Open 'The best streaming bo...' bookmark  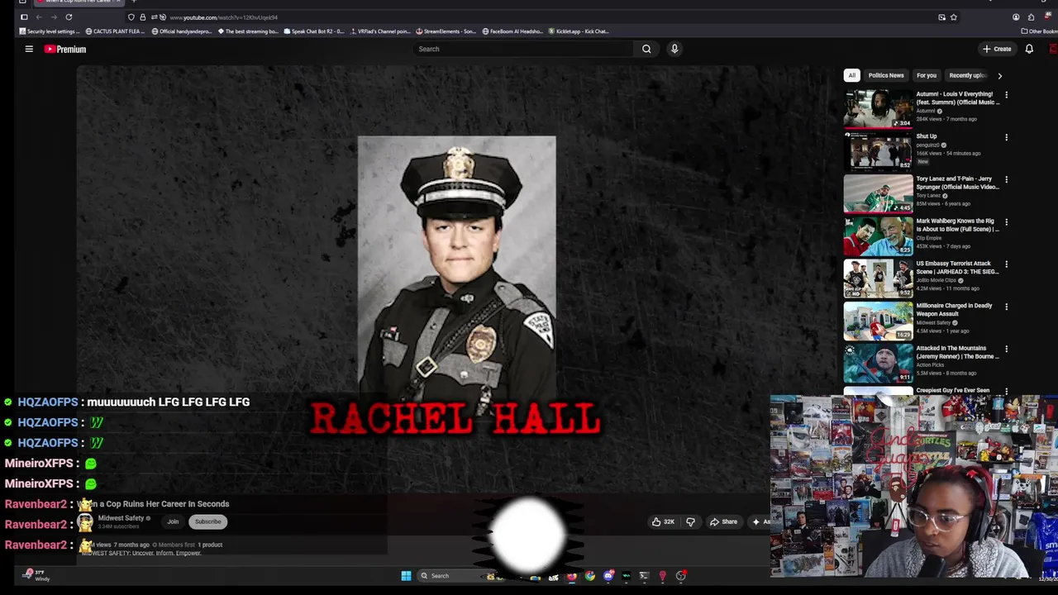coord(248,31)
